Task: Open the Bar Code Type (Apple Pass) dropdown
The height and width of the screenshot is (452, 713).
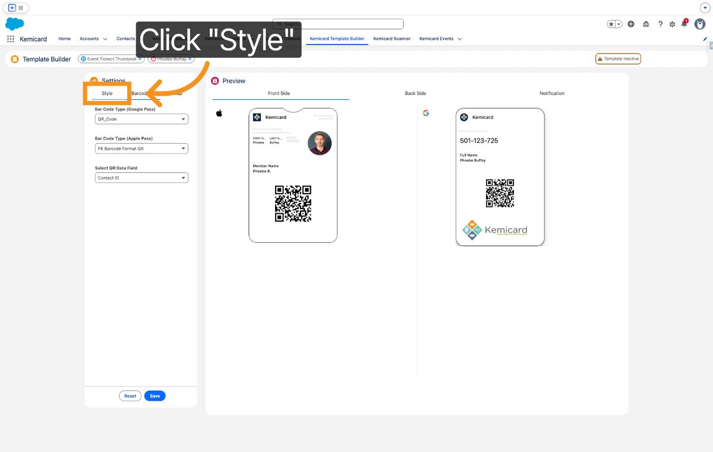Action: click(x=141, y=148)
